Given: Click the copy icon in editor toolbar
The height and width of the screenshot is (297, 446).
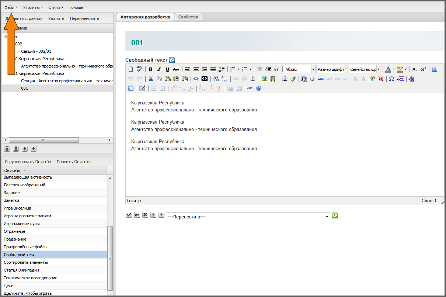Looking at the screenshot, I should [159, 79].
